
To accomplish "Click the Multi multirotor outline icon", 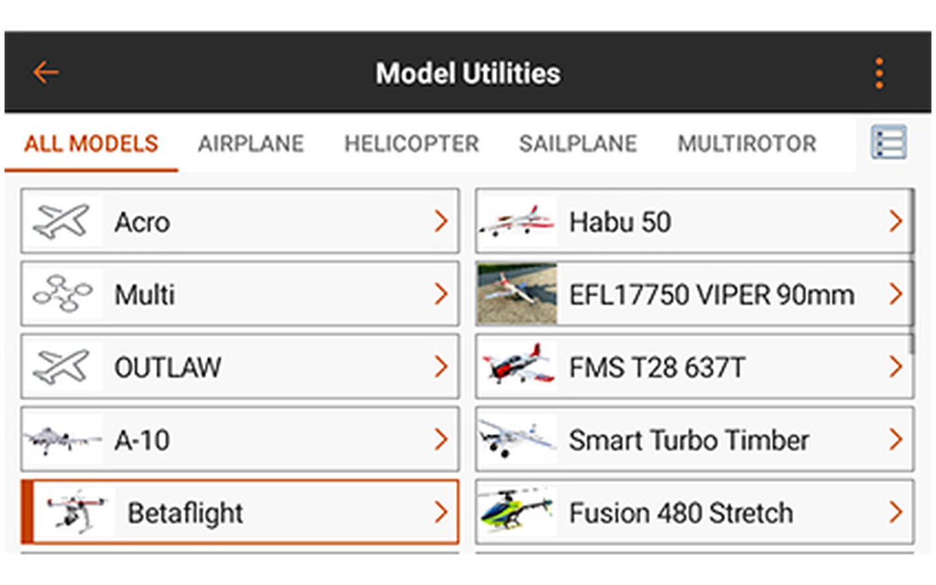I will pyautogui.click(x=62, y=294).
